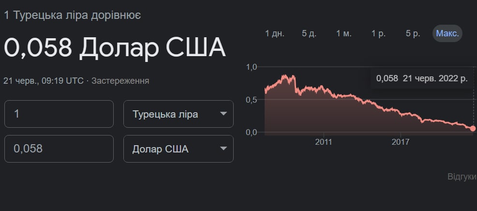Click the red data point on the chart

tap(473, 128)
